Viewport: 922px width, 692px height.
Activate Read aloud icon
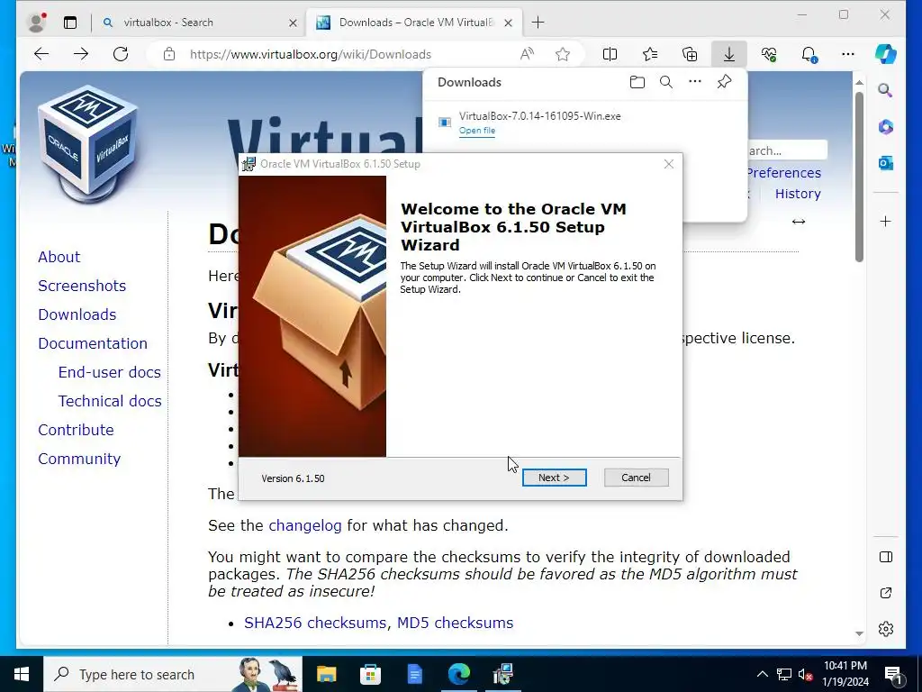527,54
